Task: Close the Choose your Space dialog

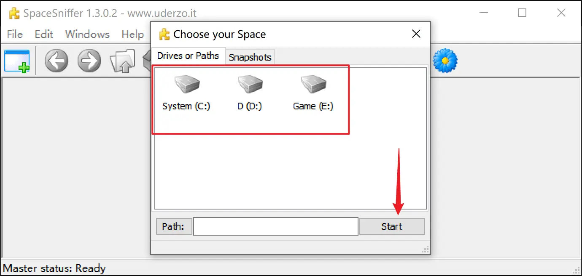Action: 416,34
